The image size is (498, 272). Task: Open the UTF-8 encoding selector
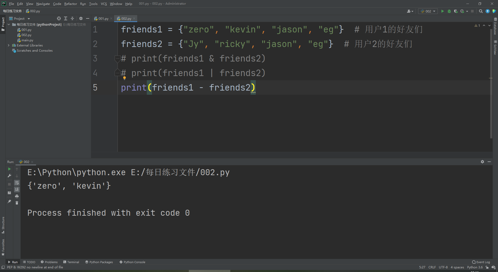tap(443, 267)
